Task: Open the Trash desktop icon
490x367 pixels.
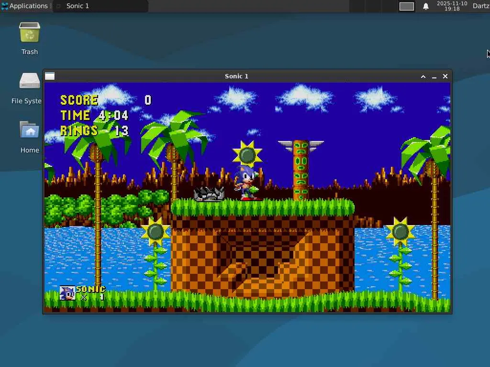Action: click(x=29, y=38)
